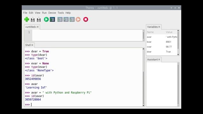
Task: Click the Shell scrollbar down arrow
Action: tap(143, 105)
